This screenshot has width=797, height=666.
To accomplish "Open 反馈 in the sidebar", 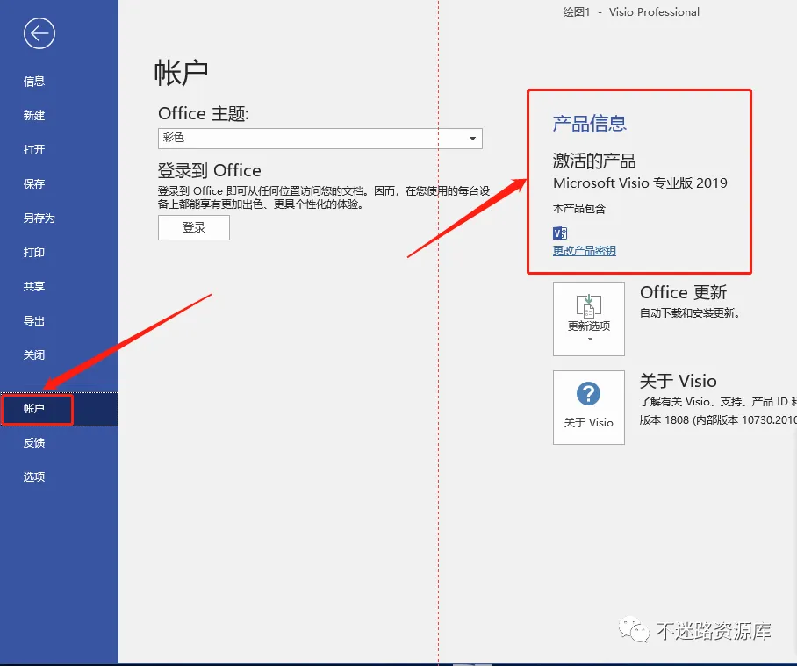I will (34, 443).
